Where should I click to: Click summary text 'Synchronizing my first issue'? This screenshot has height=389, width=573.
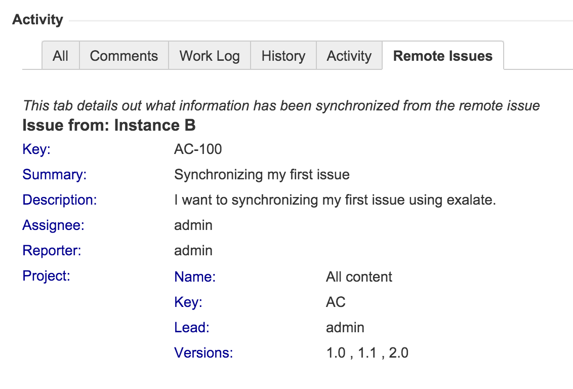pyautogui.click(x=262, y=175)
